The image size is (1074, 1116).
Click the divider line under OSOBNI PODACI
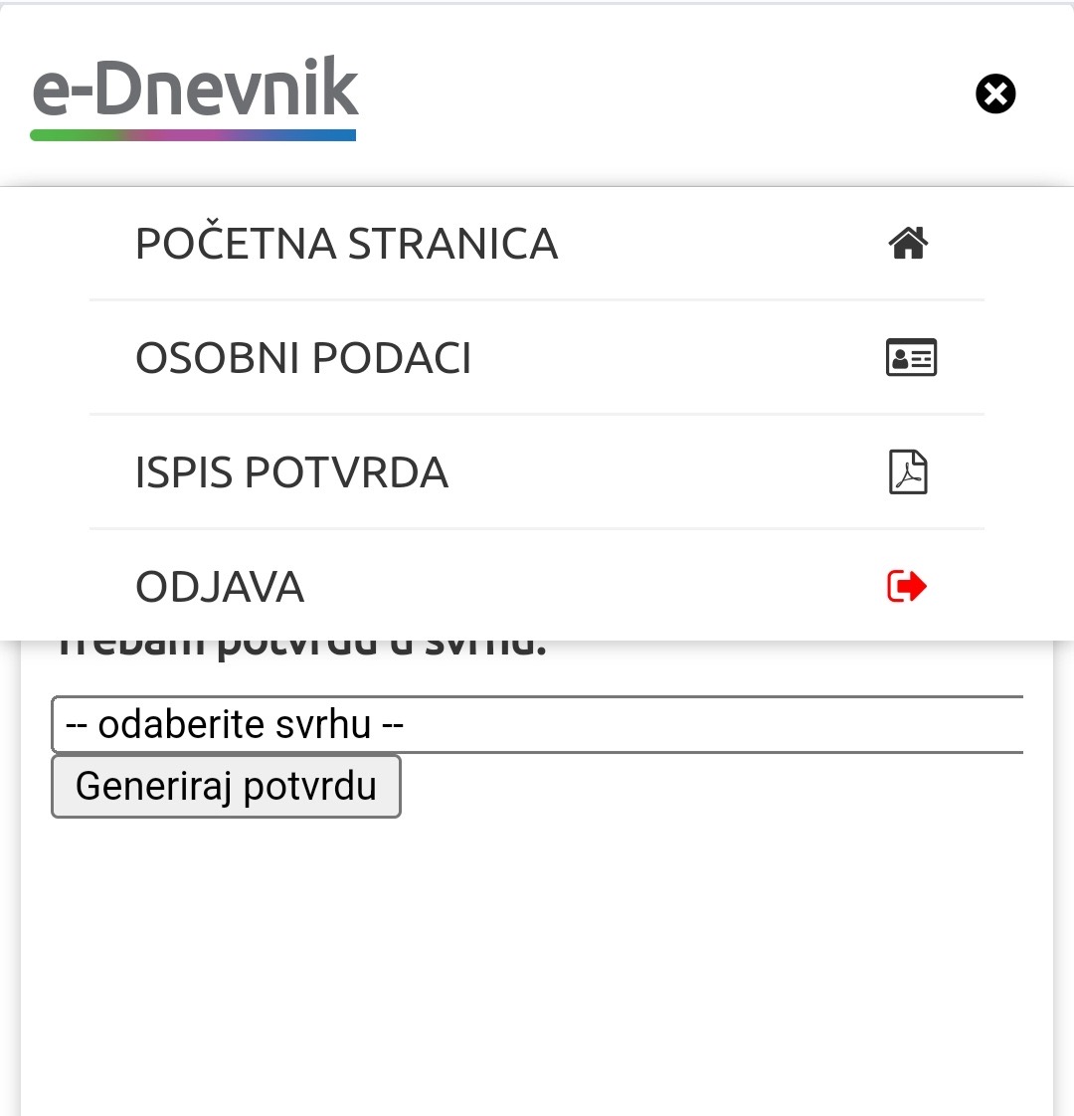coord(537,414)
